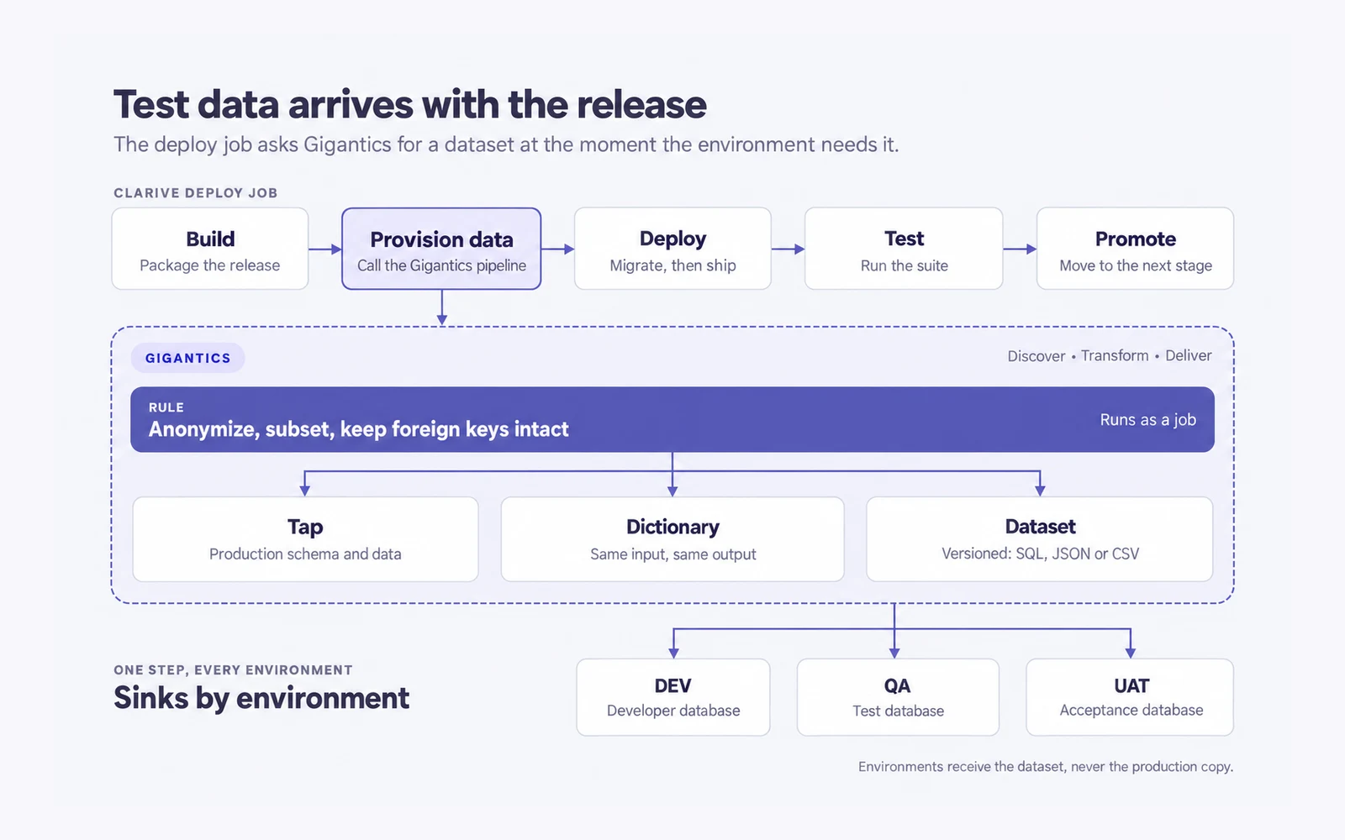
Task: Click 'Versioned: SQL, JSON or CSV' text
Action: 1040,554
